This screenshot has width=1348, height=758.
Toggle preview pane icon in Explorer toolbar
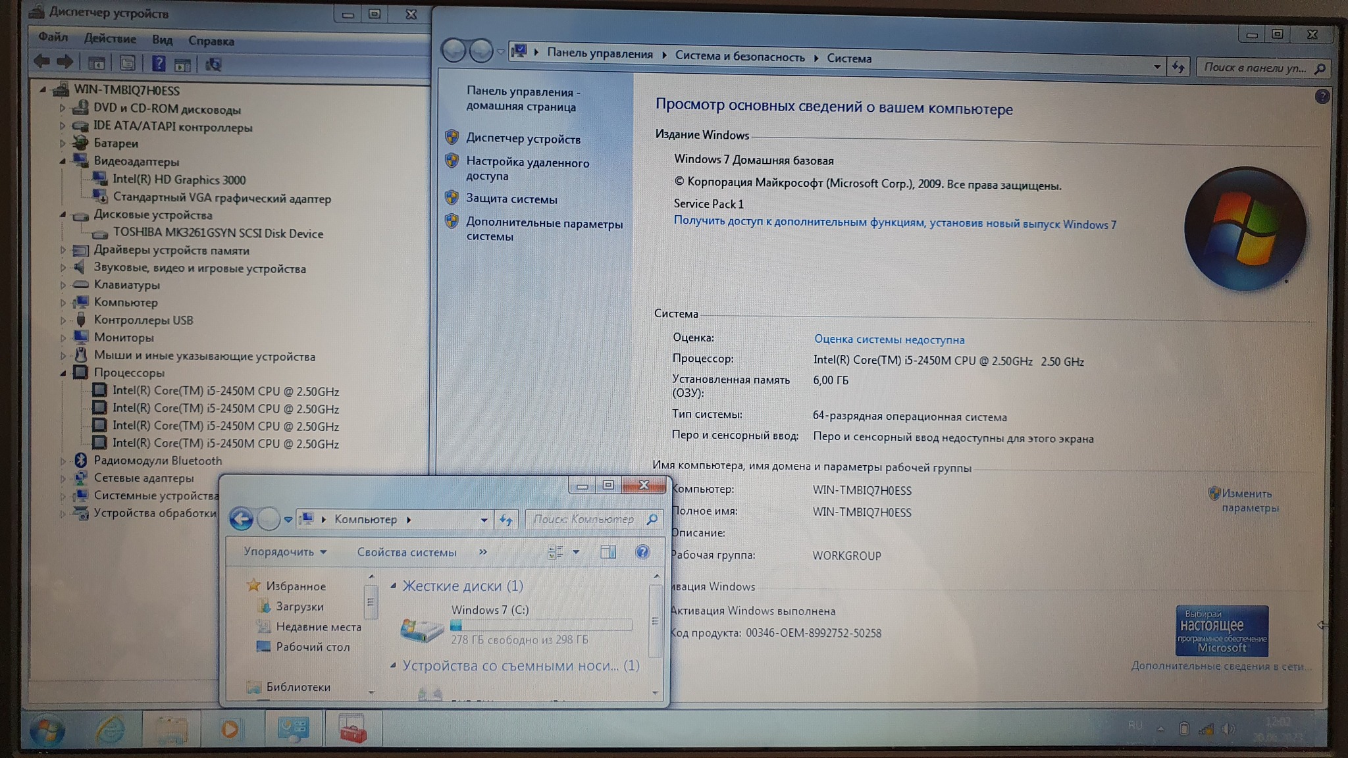[608, 552]
